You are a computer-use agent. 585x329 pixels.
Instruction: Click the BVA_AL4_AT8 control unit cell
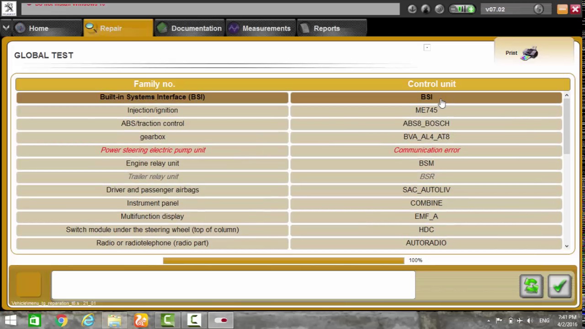426,137
